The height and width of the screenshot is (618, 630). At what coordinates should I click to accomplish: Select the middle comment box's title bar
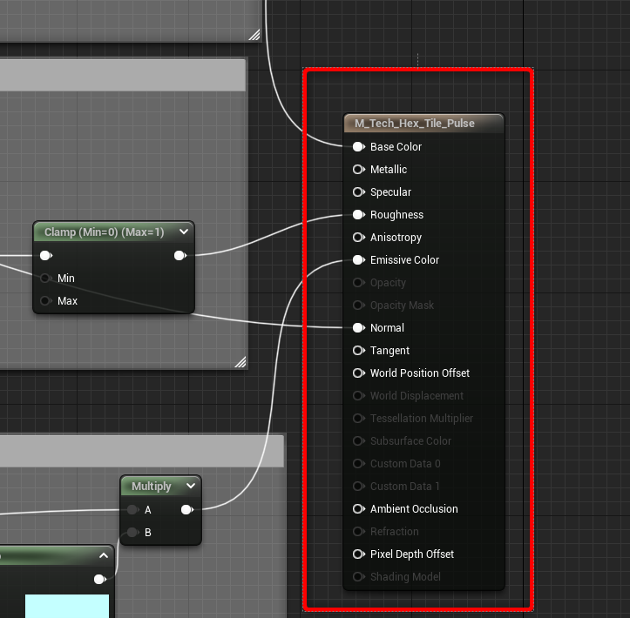[123, 76]
